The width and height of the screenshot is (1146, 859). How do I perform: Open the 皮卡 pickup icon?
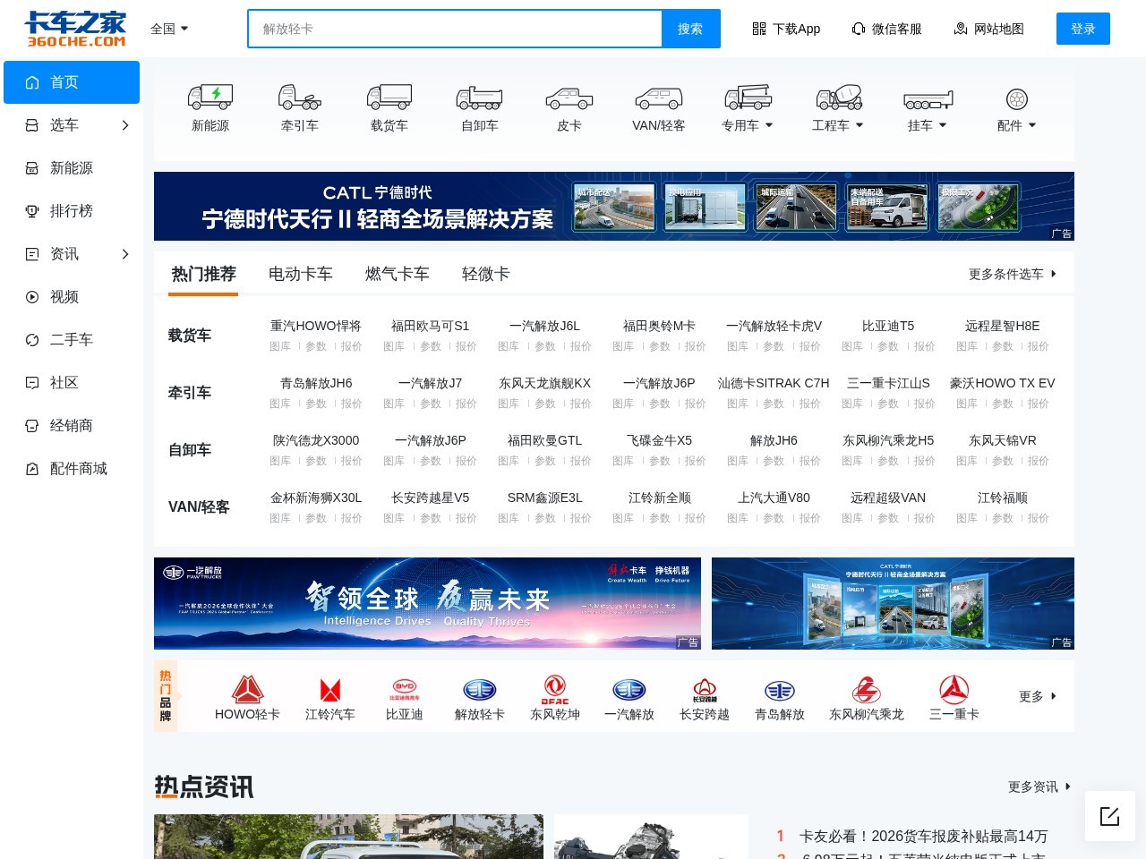tap(569, 97)
